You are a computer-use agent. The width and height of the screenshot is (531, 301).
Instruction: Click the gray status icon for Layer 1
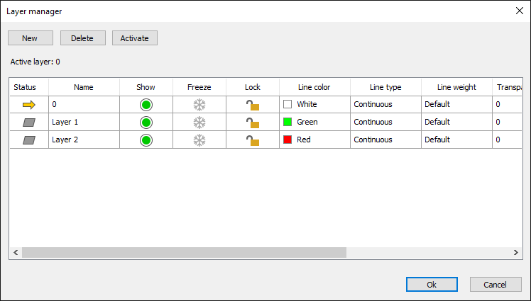point(28,122)
